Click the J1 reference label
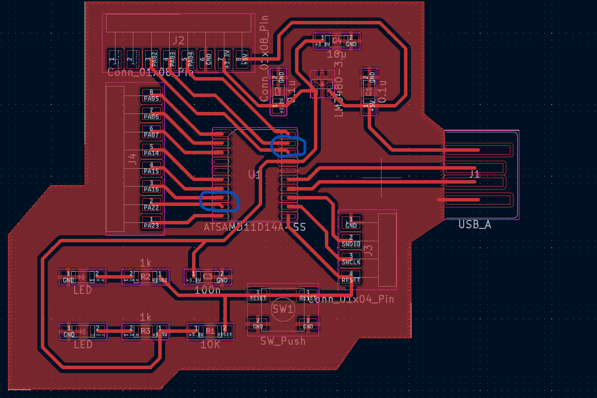 point(475,174)
